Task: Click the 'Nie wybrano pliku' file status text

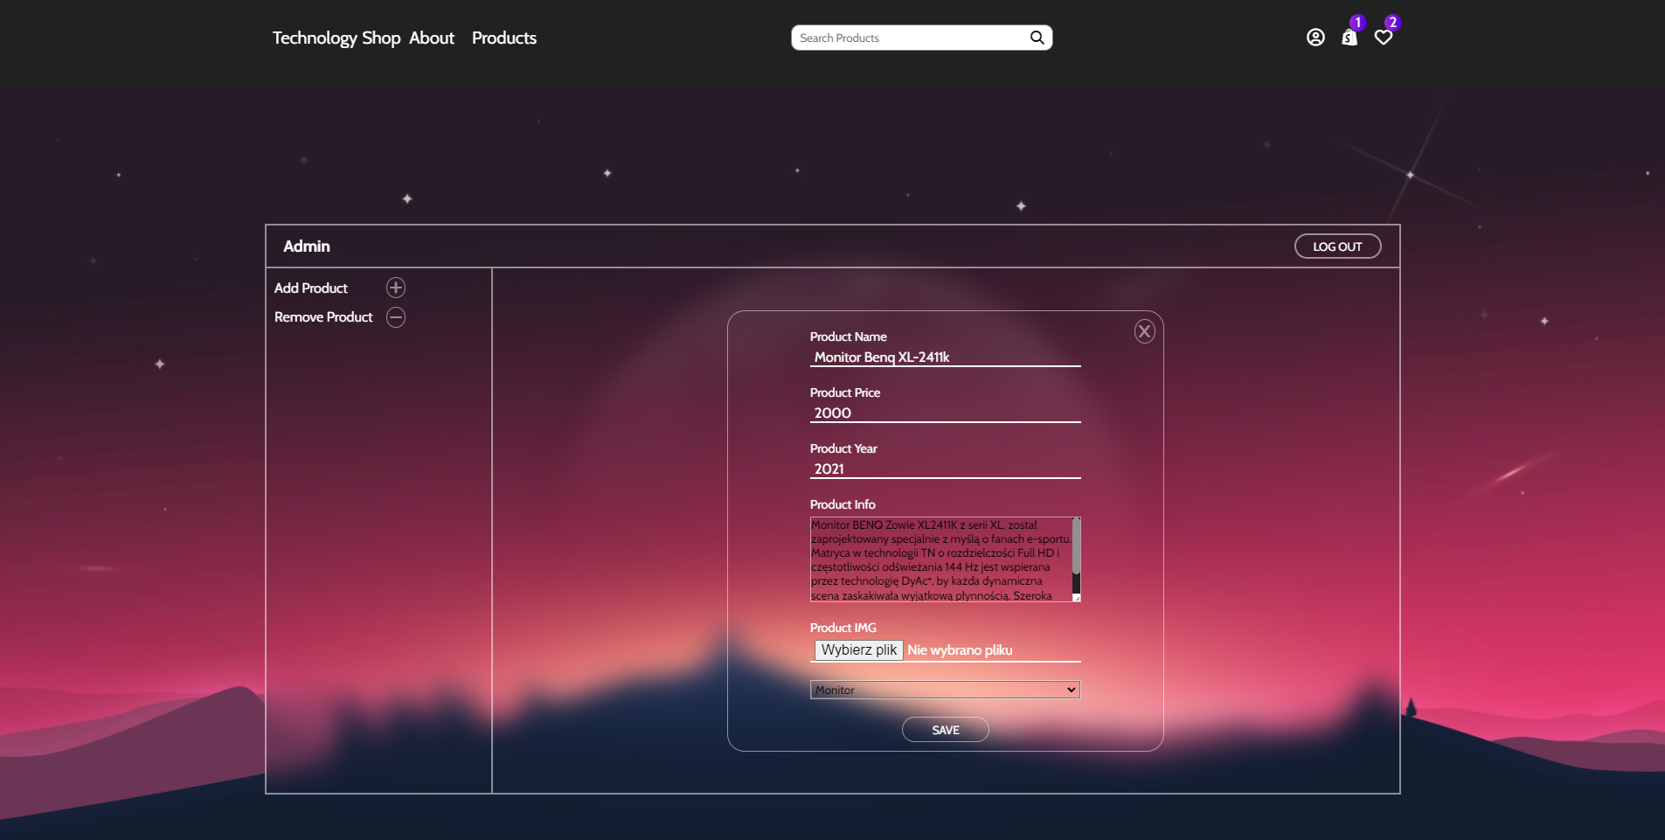Action: click(x=960, y=649)
